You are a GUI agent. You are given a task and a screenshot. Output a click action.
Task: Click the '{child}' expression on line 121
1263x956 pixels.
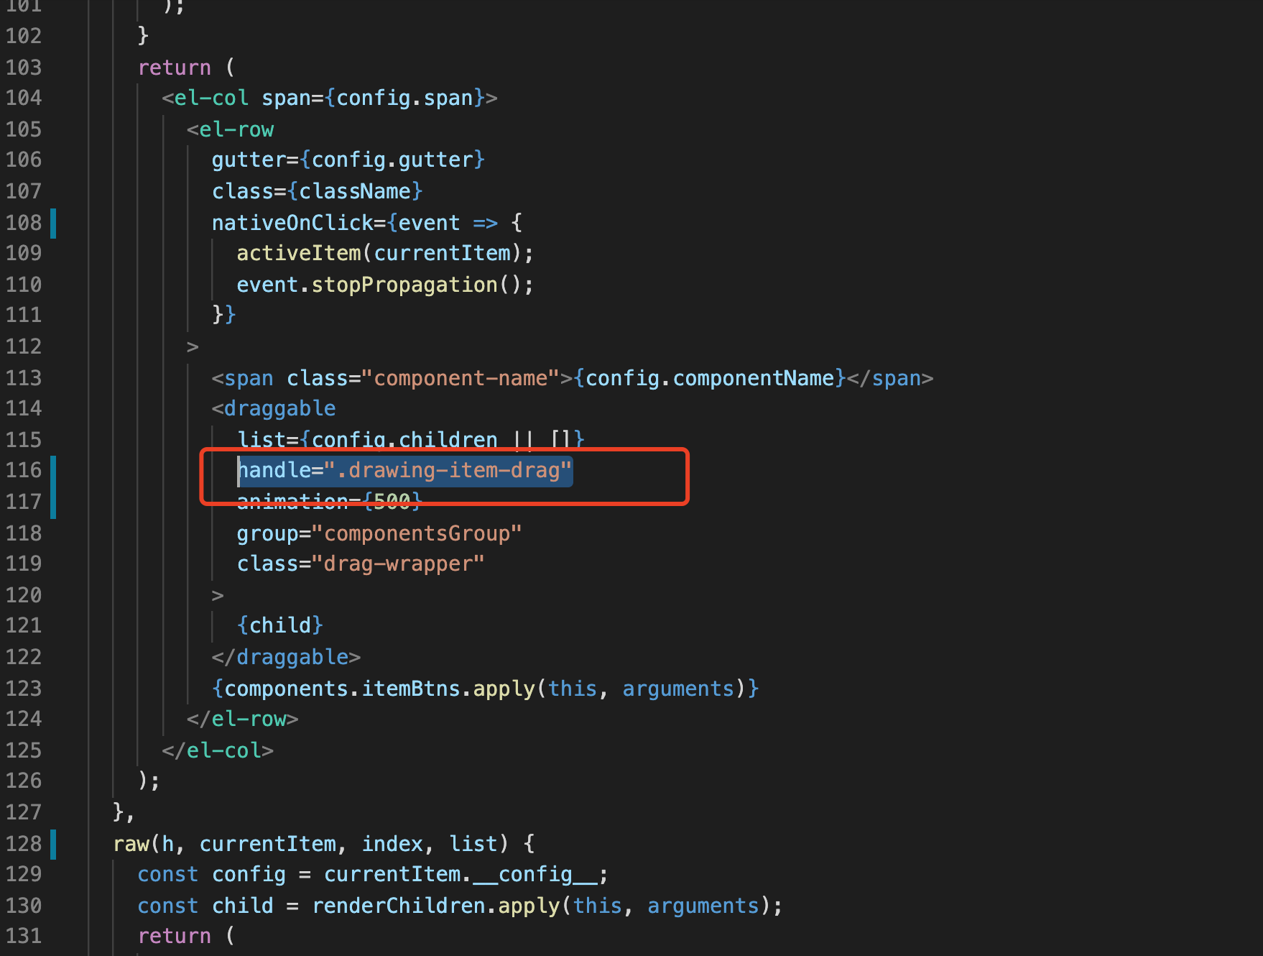[280, 625]
